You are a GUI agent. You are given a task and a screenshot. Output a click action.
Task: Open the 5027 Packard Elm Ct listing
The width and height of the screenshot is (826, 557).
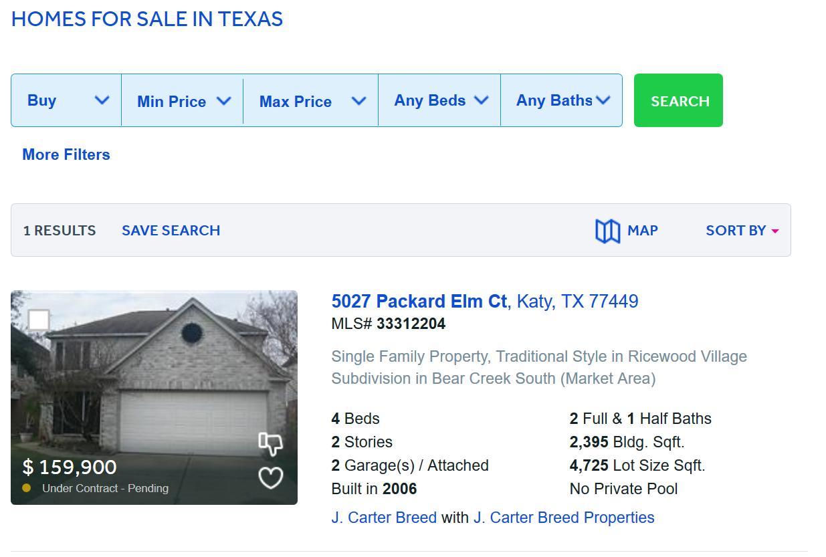[x=419, y=301]
